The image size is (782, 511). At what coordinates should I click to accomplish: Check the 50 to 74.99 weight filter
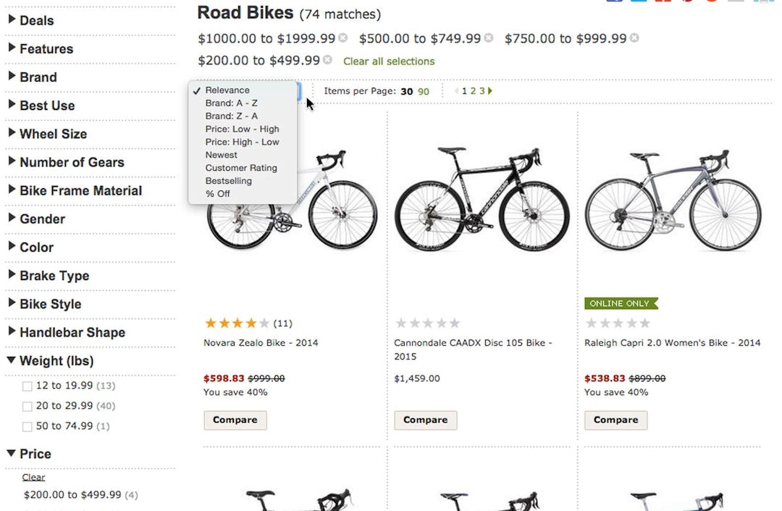27,427
